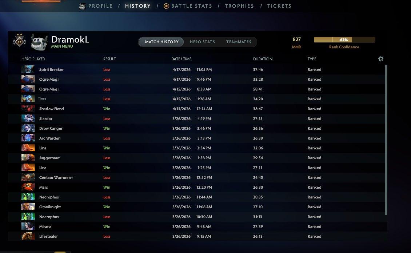This screenshot has width=411, height=253.
Task: Click the Lifestealer hero portrait
Action: [28, 236]
